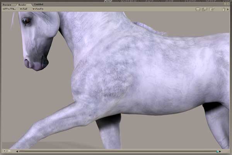Click the main render select icon at bottom left
This screenshot has height=155, width=232.
pos(4,151)
